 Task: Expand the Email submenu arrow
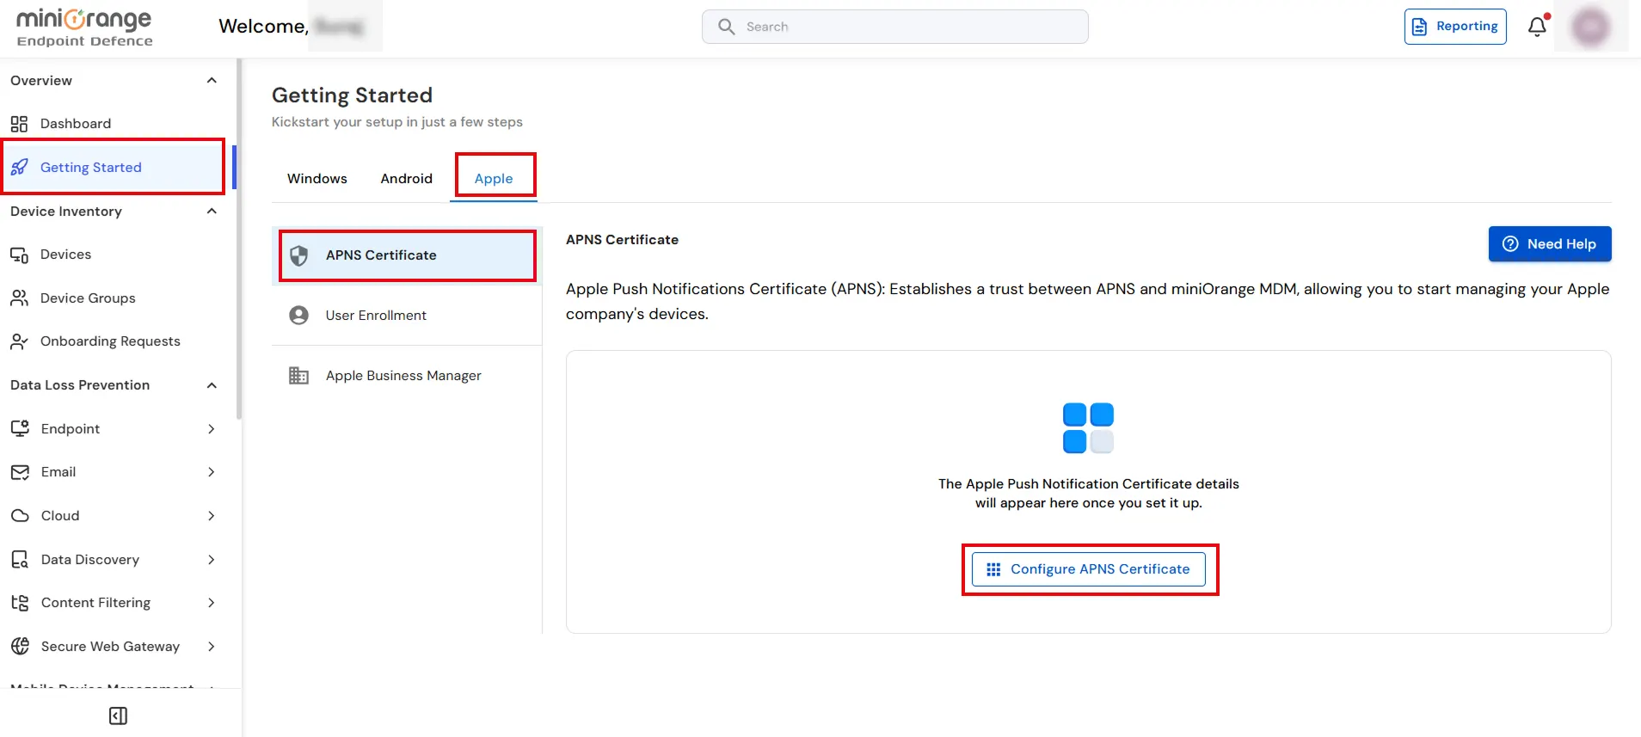(212, 472)
